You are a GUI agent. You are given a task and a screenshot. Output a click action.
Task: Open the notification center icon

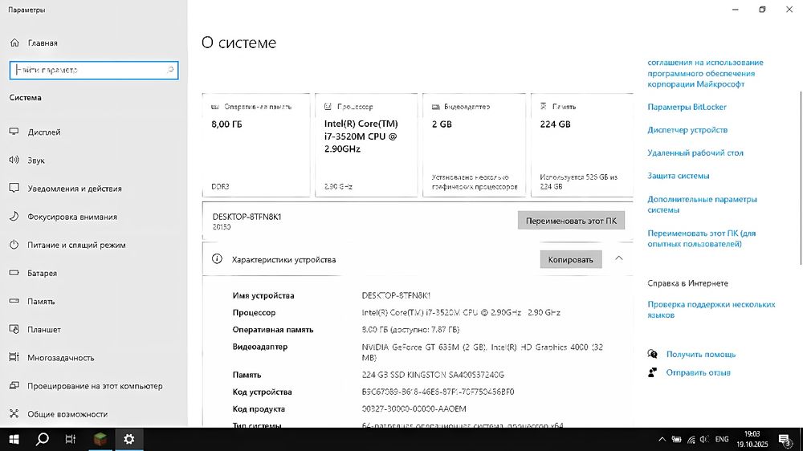[785, 440]
